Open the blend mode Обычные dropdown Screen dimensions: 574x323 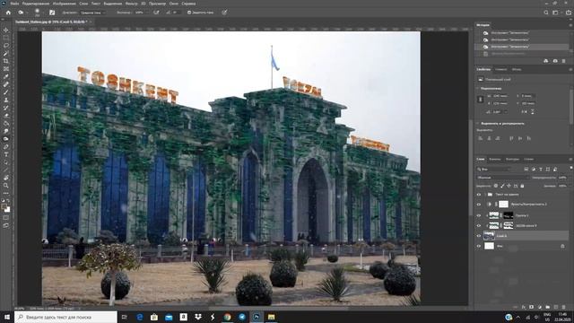(503, 178)
